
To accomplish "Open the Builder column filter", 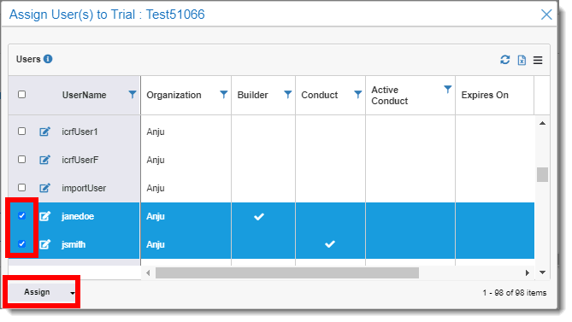I will tap(288, 95).
